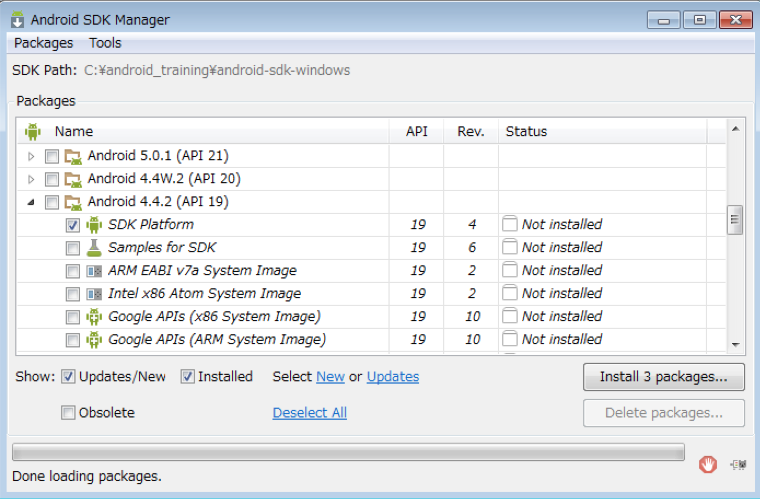Click the Android robot icon in Name header
This screenshot has height=499, width=760.
[33, 131]
